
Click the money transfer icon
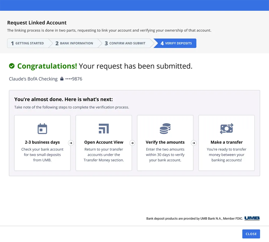click(x=226, y=129)
